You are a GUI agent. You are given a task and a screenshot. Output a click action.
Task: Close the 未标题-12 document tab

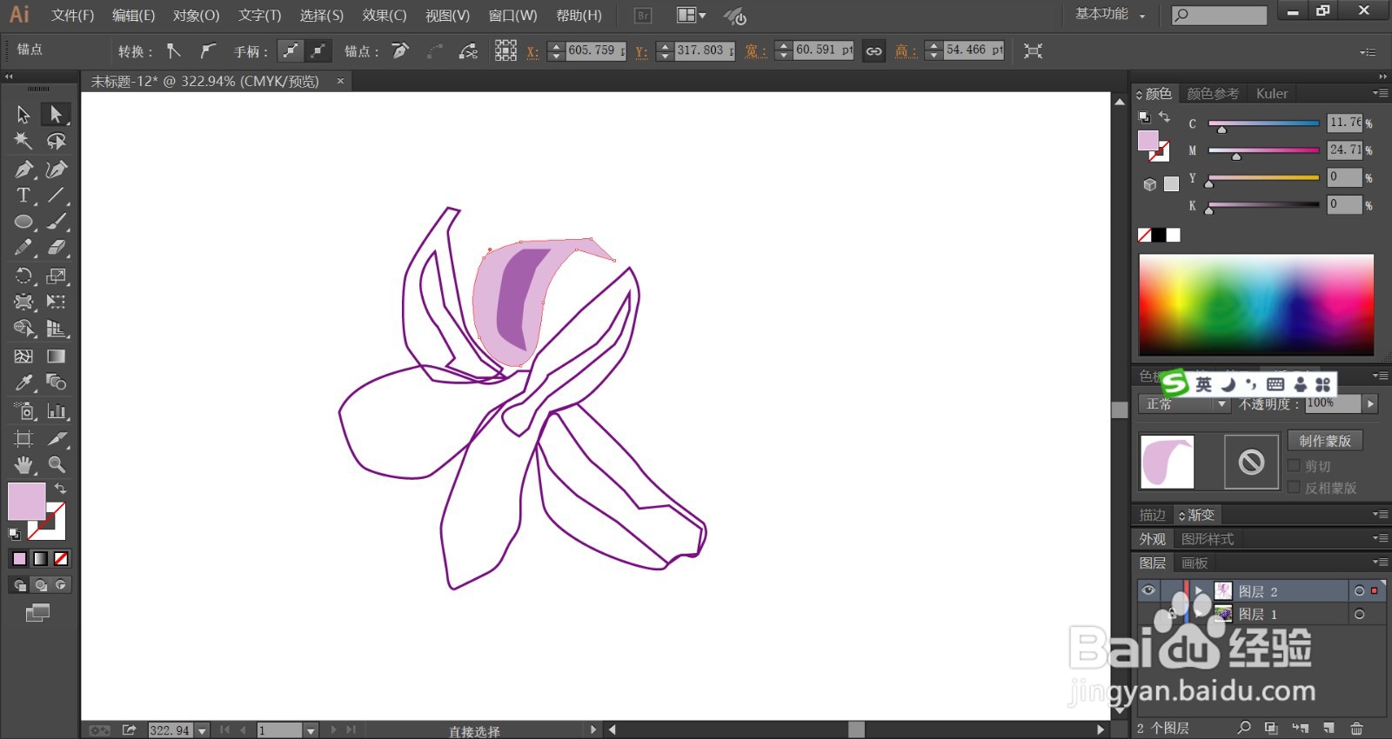pos(340,81)
